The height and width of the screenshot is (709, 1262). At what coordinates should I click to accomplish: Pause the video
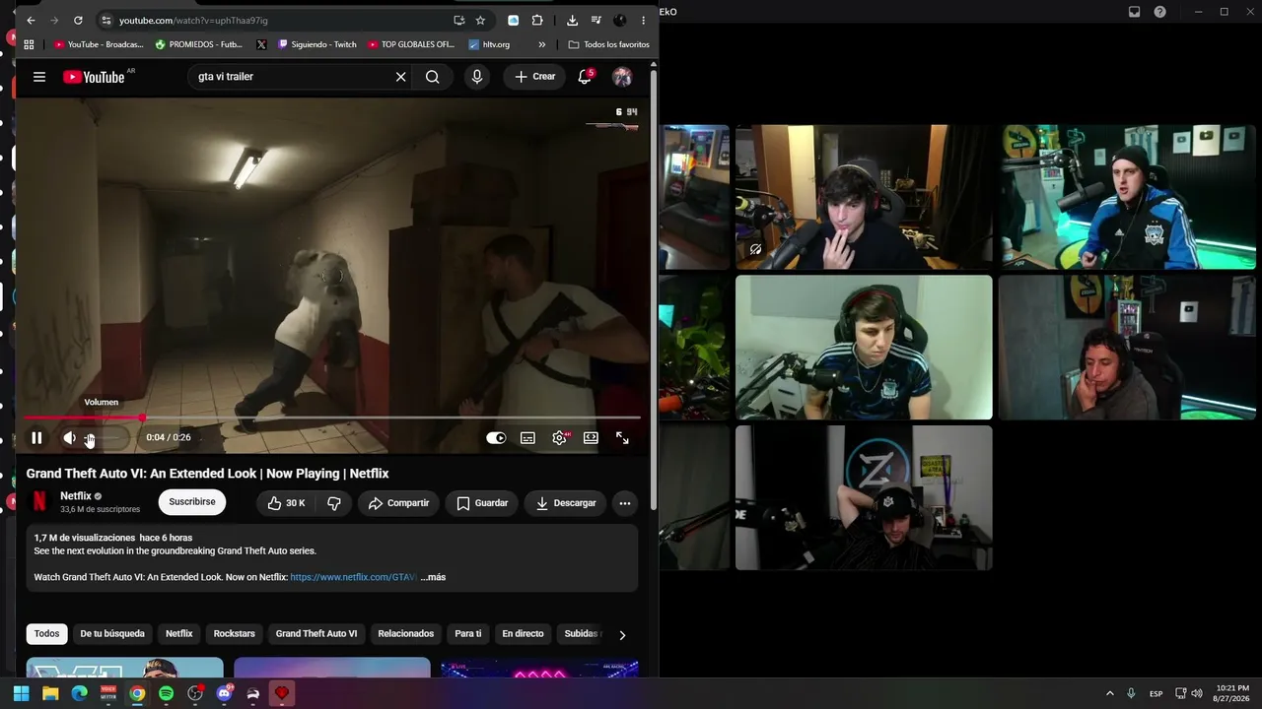click(36, 438)
